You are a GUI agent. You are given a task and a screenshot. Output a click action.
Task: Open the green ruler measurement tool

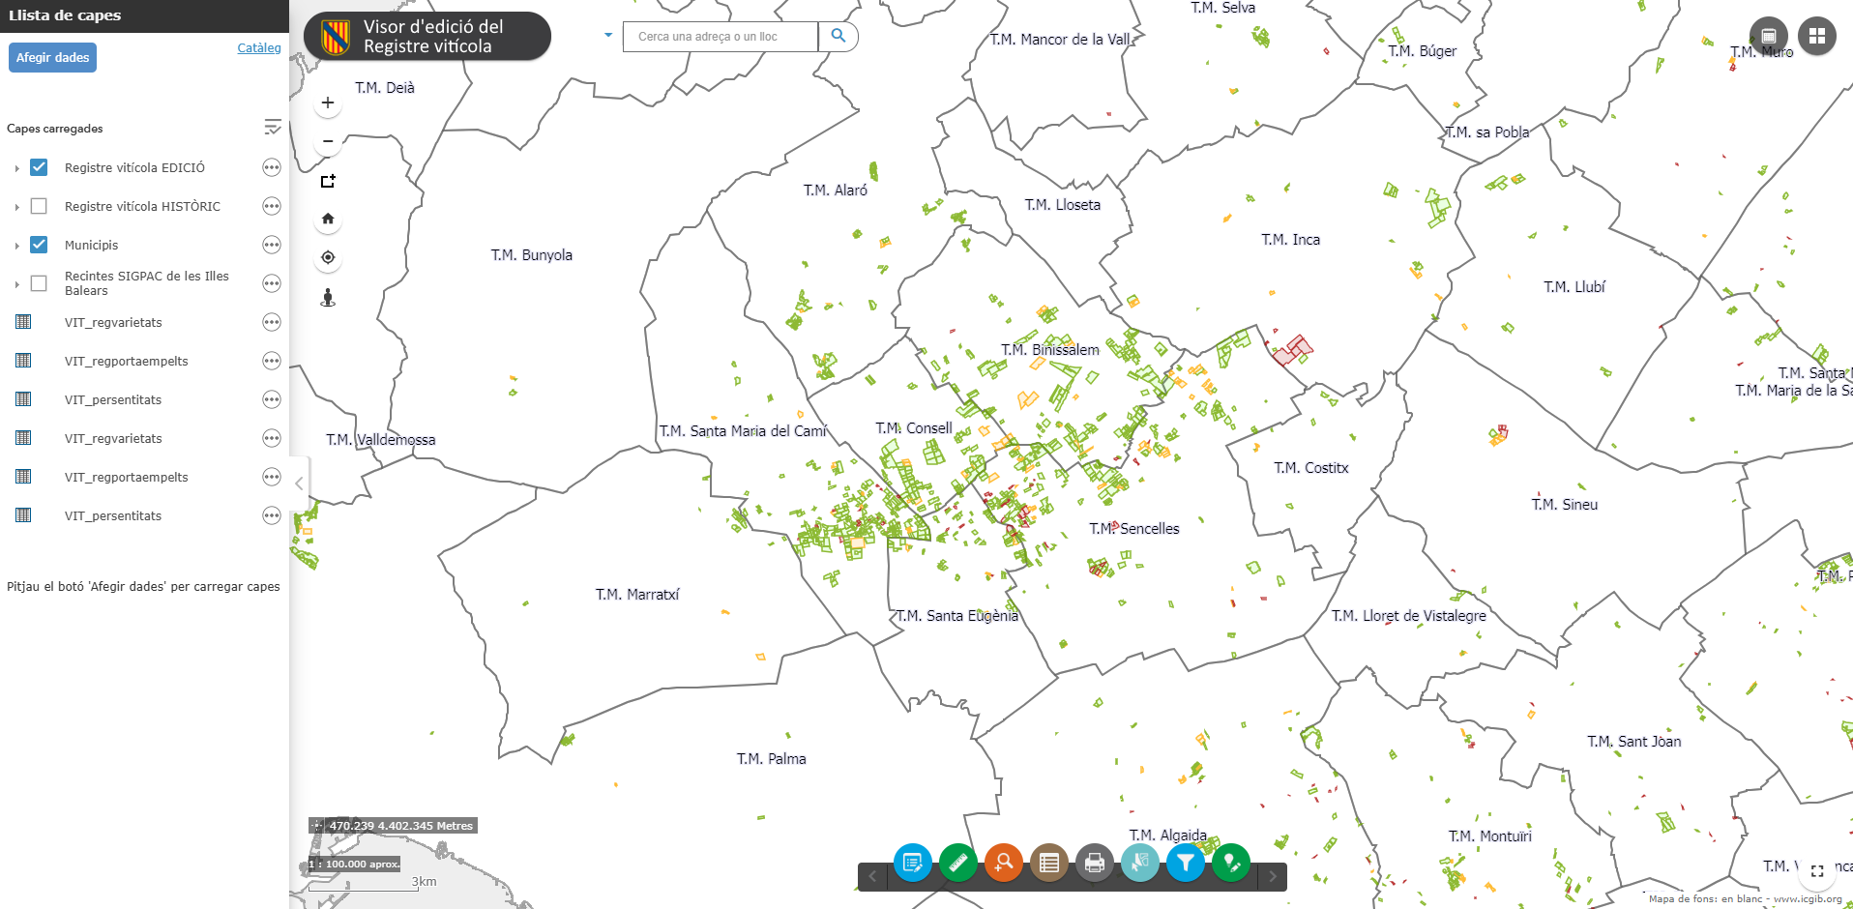tap(957, 862)
